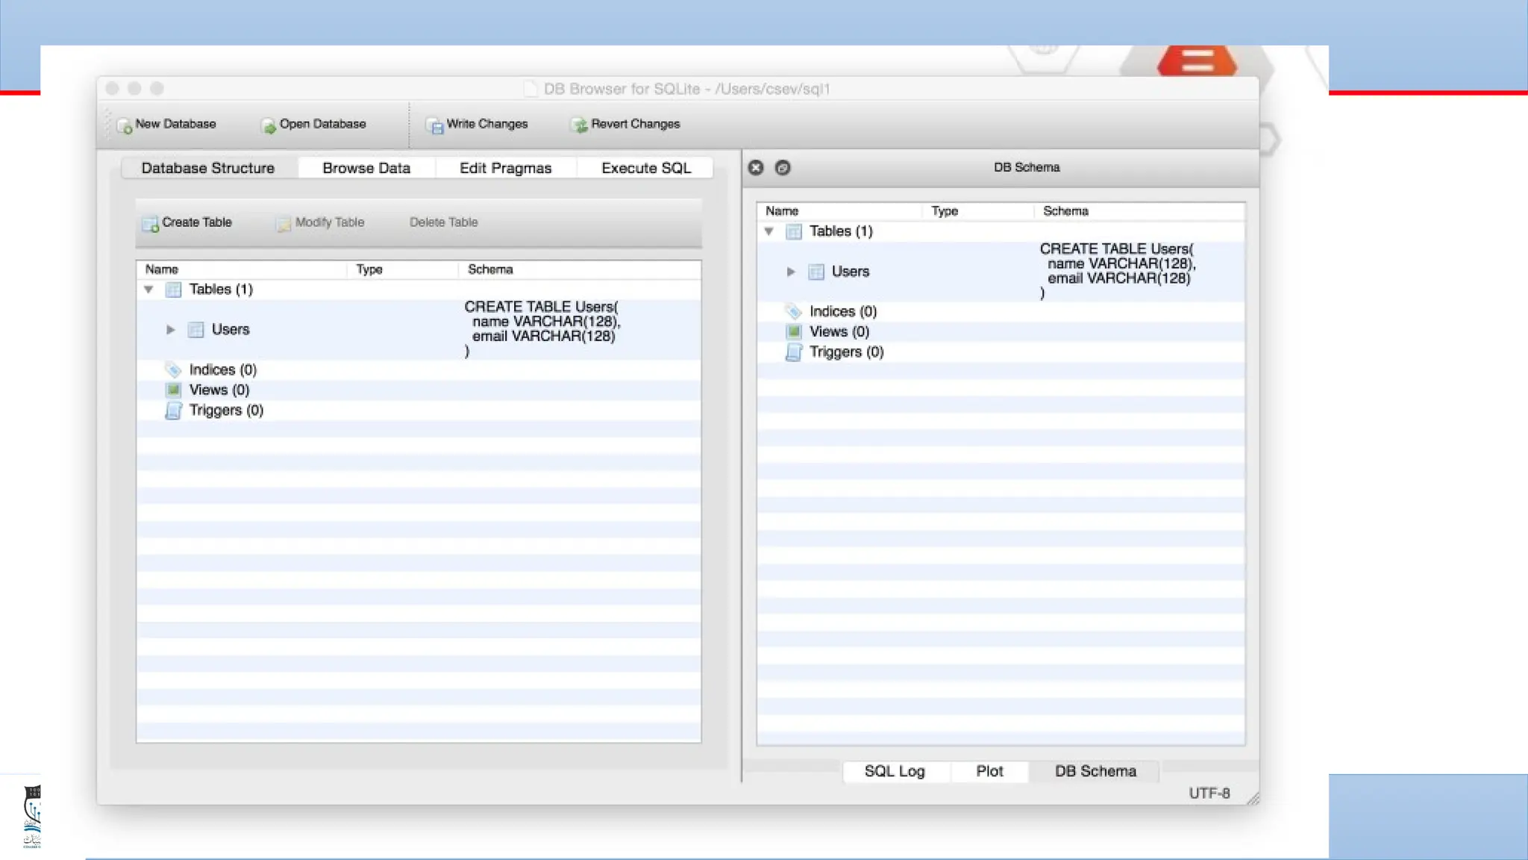
Task: Select Indices (0) in left structure tree
Action: [222, 370]
